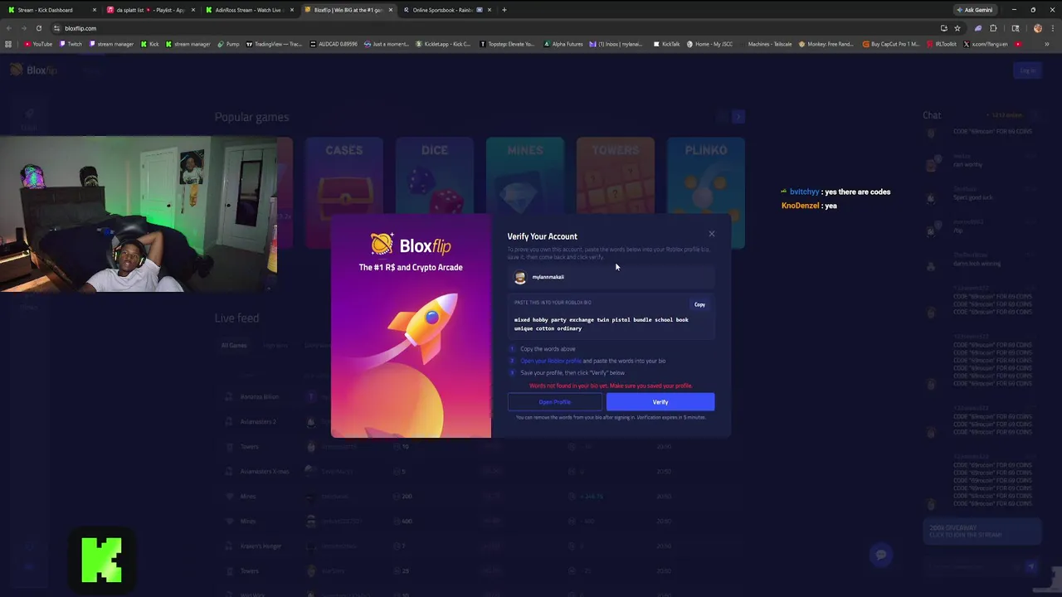Image resolution: width=1062 pixels, height=597 pixels.
Task: Switch to the da splatt list Playlist tab
Action: 149,10
